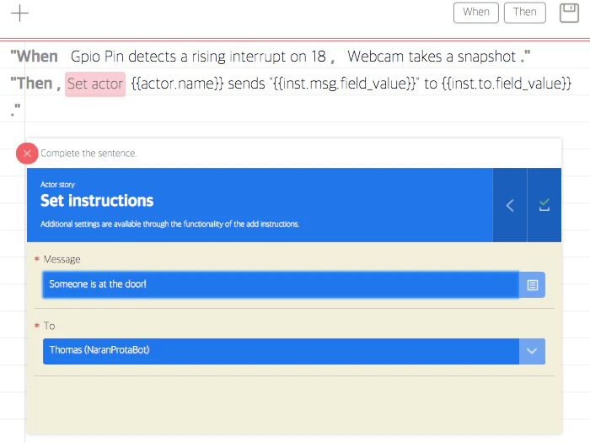
Task: Select the highlighted Set actor placeholder
Action: coord(95,84)
